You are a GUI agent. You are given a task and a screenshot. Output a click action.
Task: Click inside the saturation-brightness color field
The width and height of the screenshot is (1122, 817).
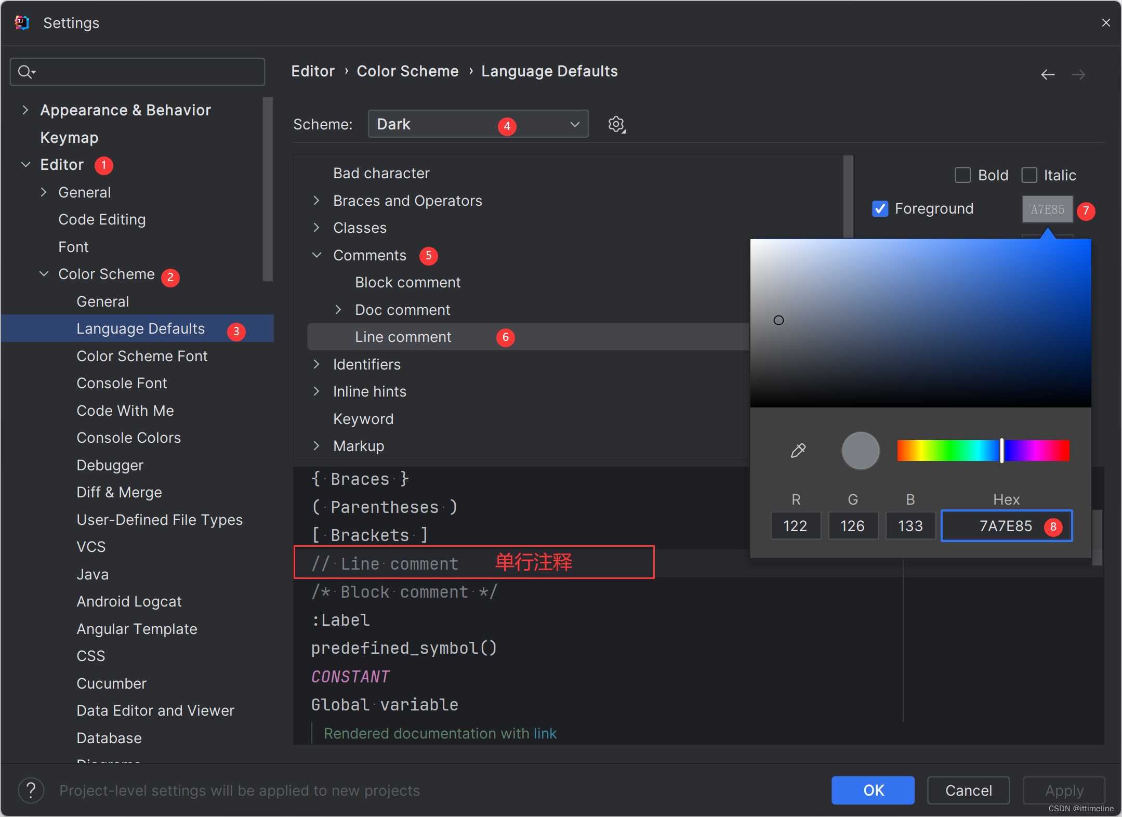coord(920,323)
